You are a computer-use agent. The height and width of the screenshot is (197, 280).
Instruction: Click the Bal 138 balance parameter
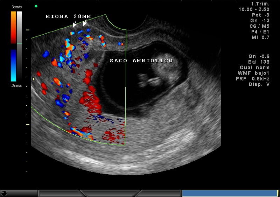[x=259, y=62]
